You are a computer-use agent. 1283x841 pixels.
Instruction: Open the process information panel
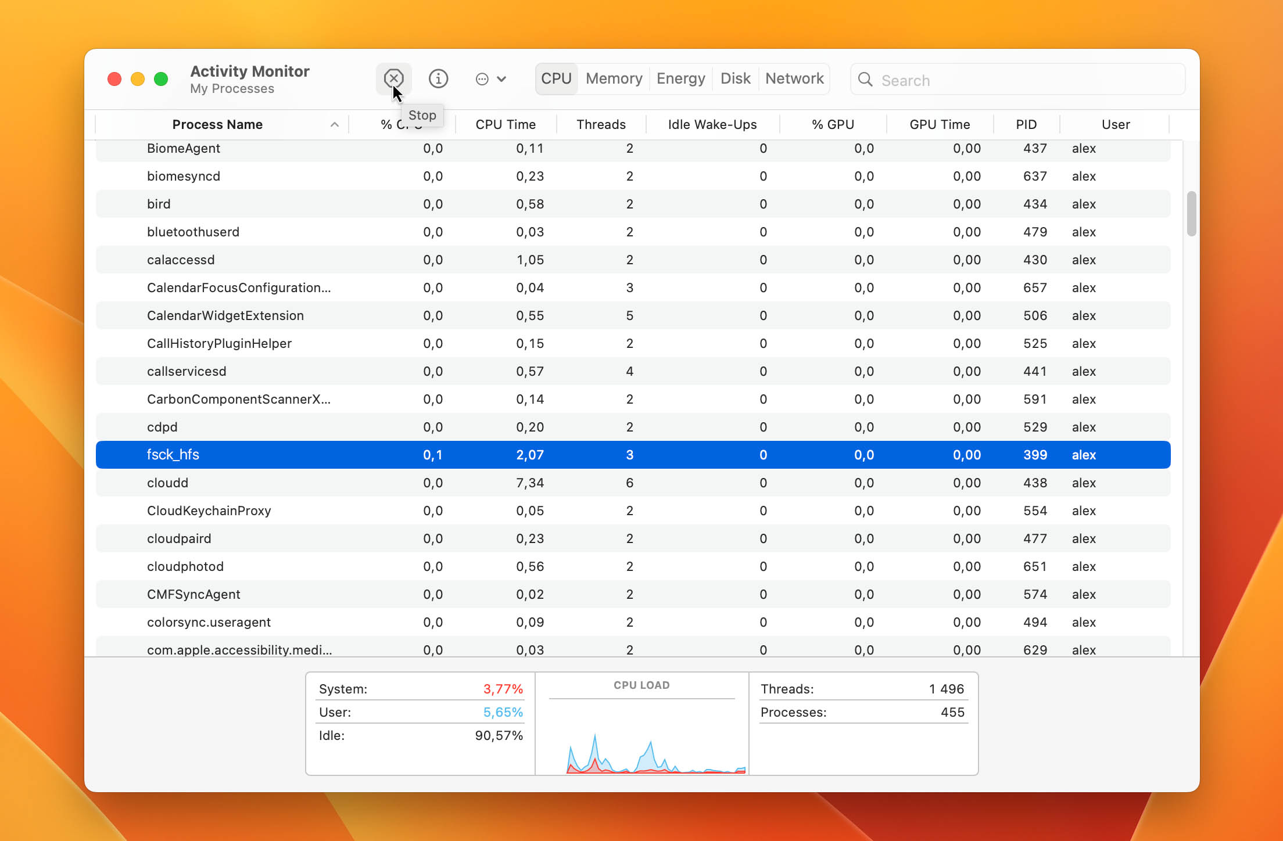tap(438, 78)
